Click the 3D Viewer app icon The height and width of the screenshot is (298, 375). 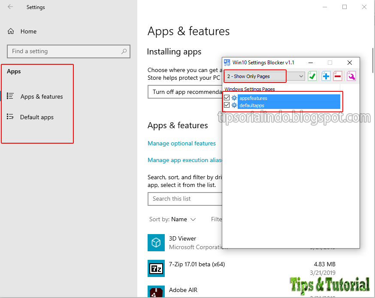[156, 243]
